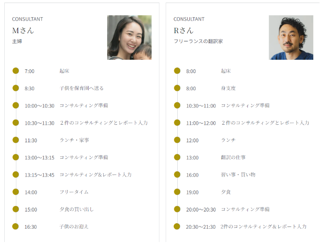Click the 15:00 time label in Mさん's schedule

point(31,210)
